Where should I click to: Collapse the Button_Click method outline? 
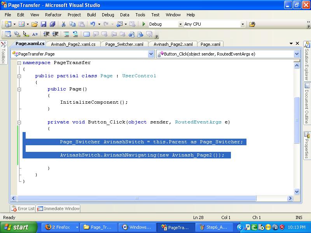pos(19,122)
